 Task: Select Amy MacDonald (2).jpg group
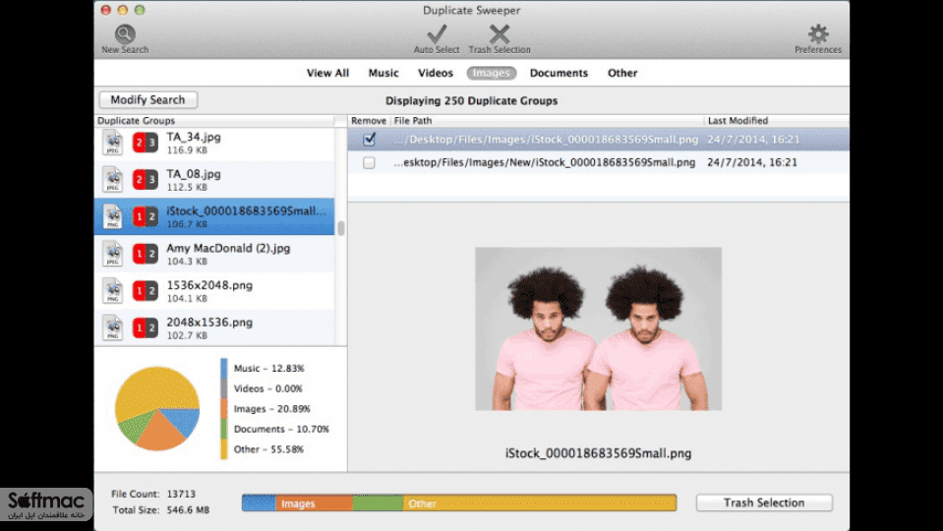pos(214,254)
